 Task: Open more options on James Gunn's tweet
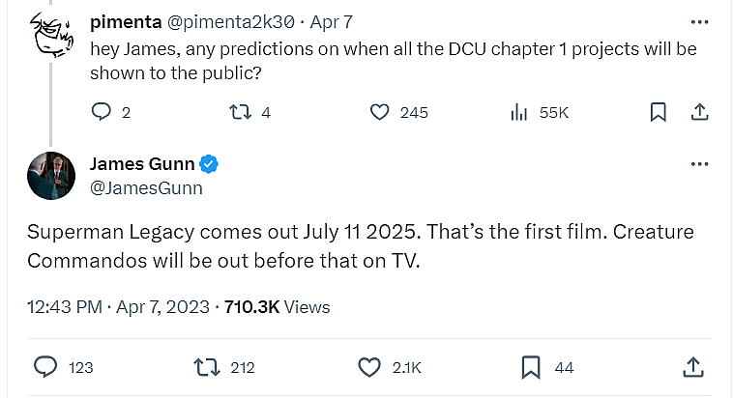pyautogui.click(x=699, y=165)
